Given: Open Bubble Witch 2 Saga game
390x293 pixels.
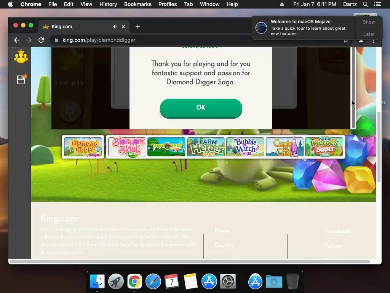Looking at the screenshot, I should [245, 147].
